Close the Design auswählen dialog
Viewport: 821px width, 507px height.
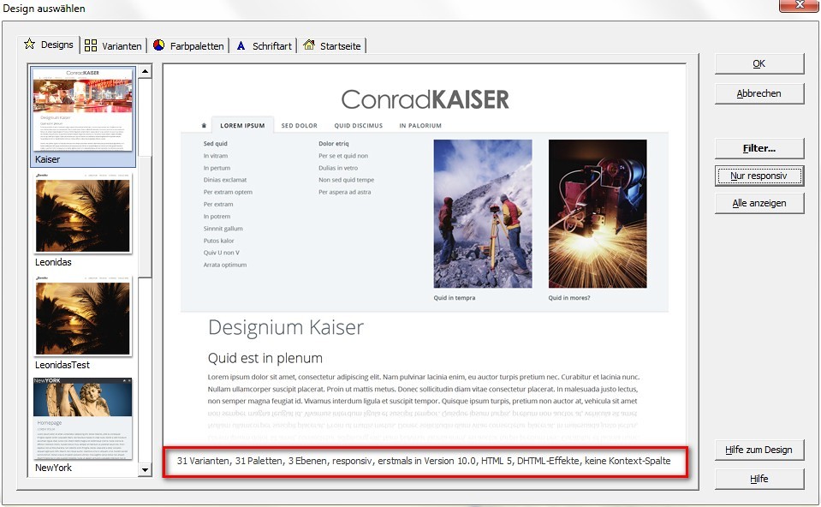click(797, 8)
